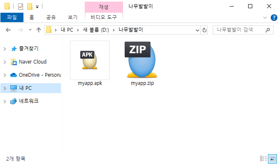
Task: Expand the chevron after 새 볼륨 (D:) in path
Action: [x=114, y=30]
